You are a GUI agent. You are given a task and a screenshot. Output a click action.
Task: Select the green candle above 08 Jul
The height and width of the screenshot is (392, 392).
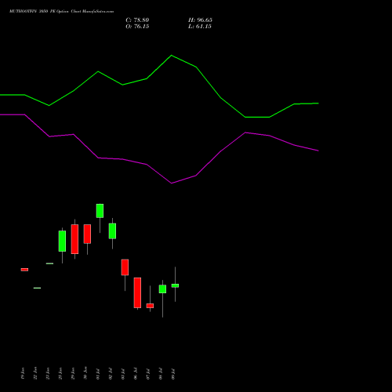click(x=162, y=289)
